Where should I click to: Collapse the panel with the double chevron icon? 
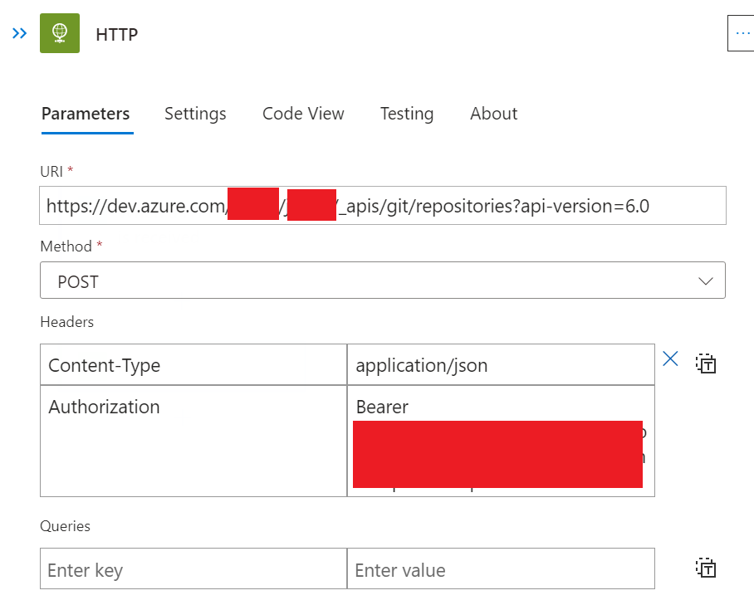[19, 34]
